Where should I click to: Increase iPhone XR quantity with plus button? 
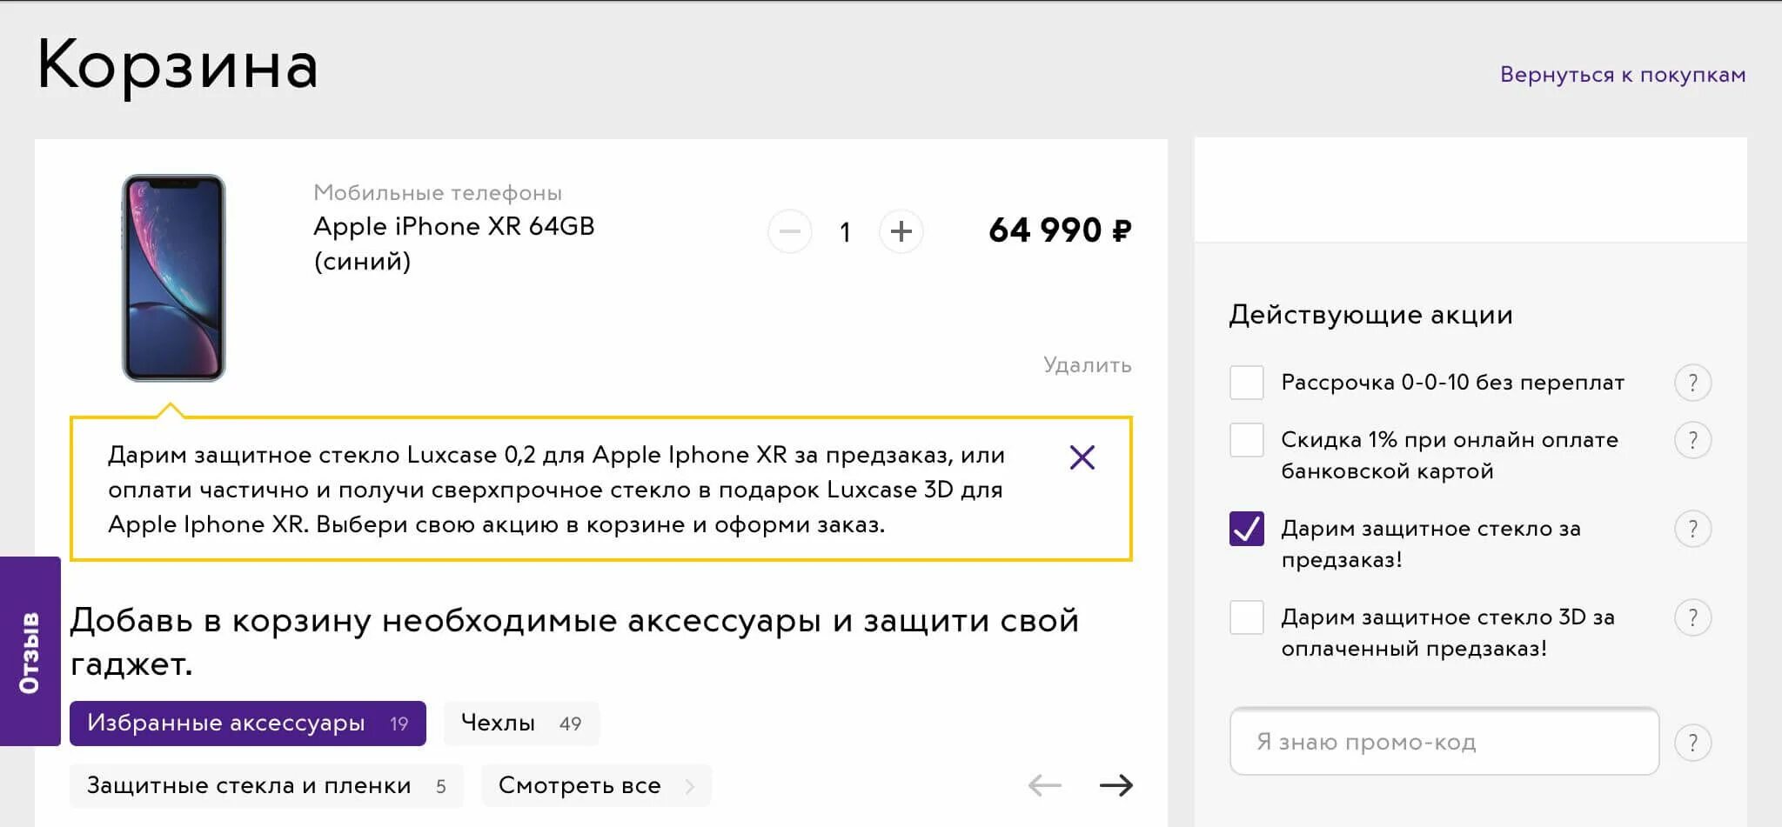[x=901, y=231]
